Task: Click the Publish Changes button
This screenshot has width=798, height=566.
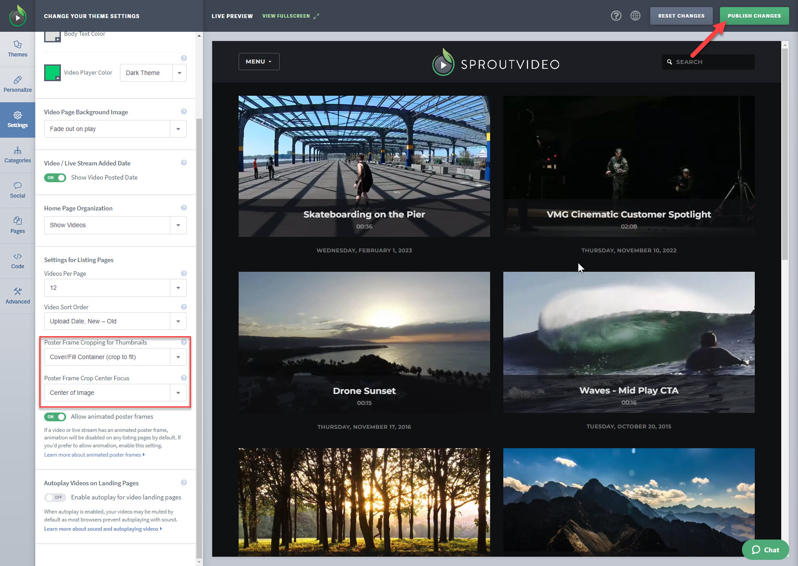Action: tap(754, 16)
